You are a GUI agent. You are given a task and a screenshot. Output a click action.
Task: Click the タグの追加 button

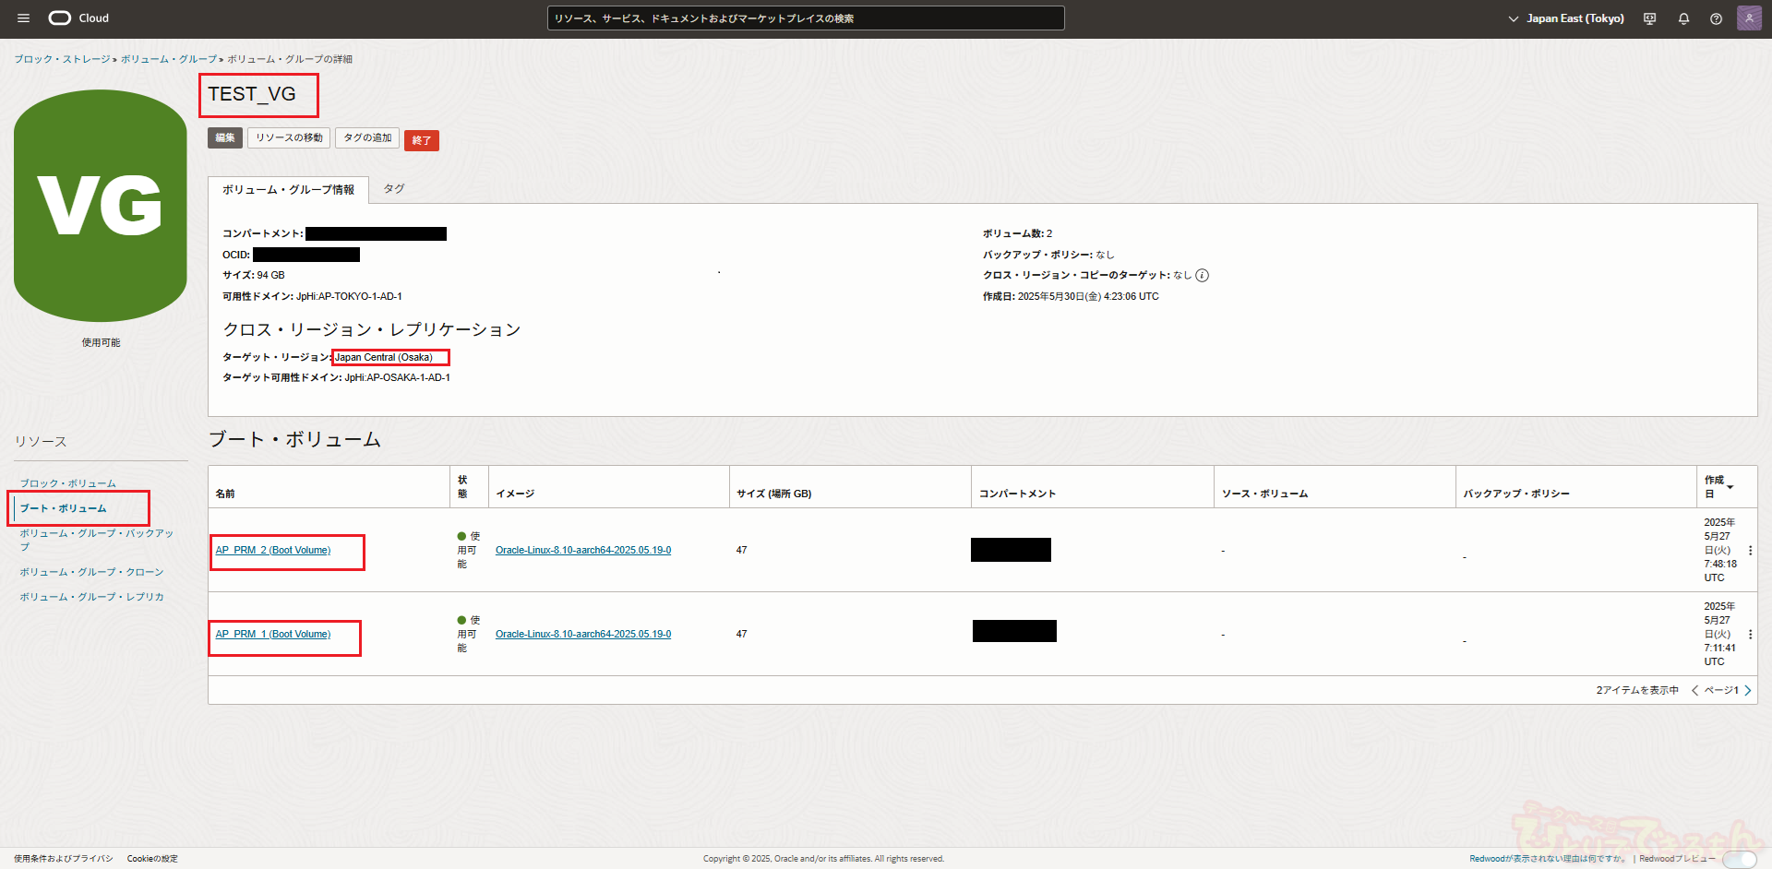point(367,138)
